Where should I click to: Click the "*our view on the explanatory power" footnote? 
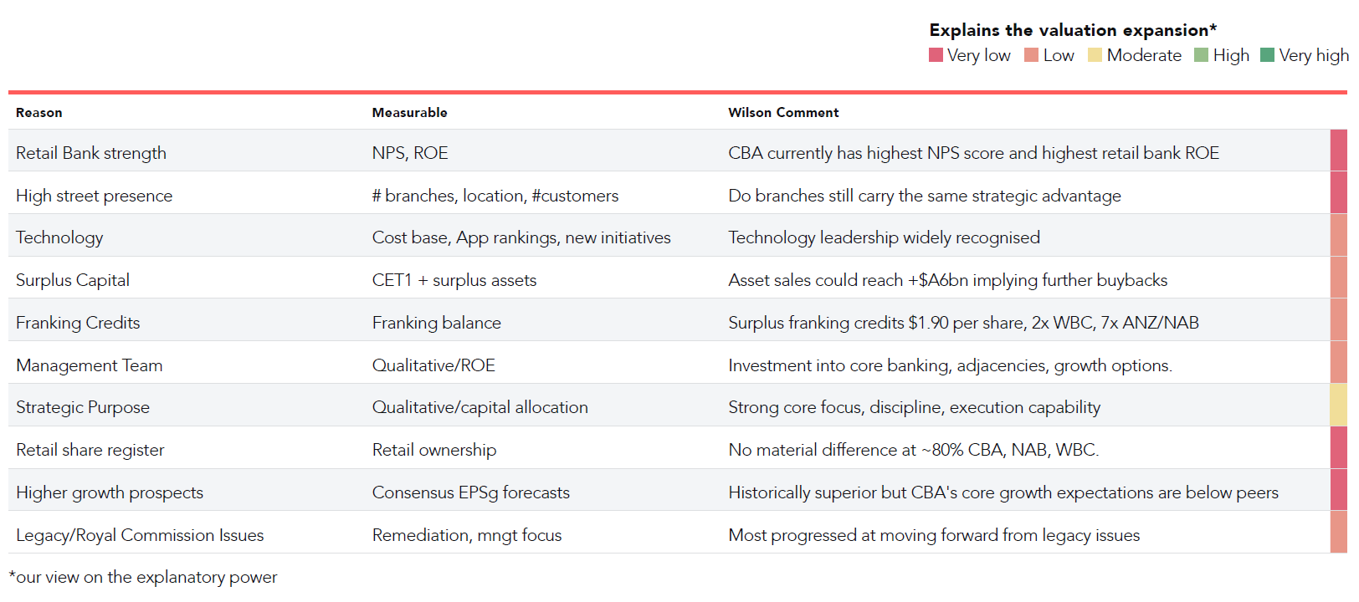143,577
